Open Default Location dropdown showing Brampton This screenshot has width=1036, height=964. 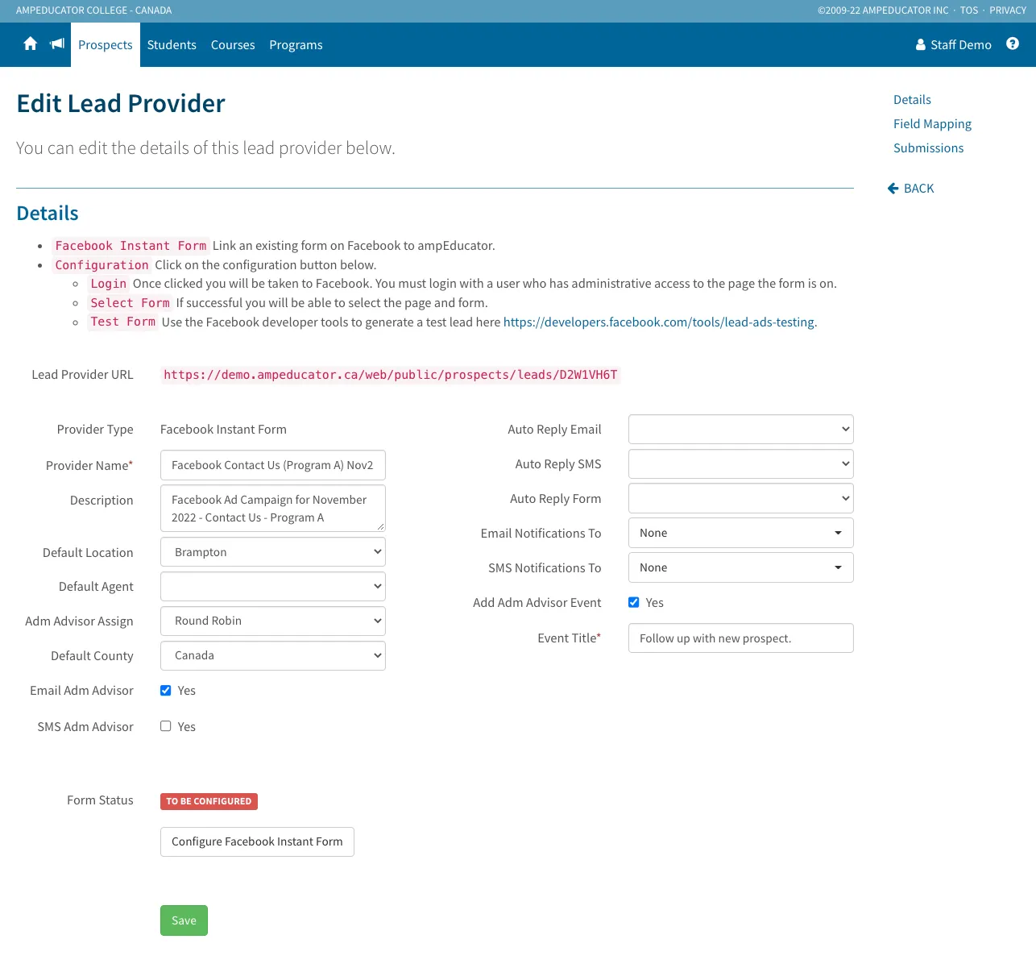coord(273,552)
